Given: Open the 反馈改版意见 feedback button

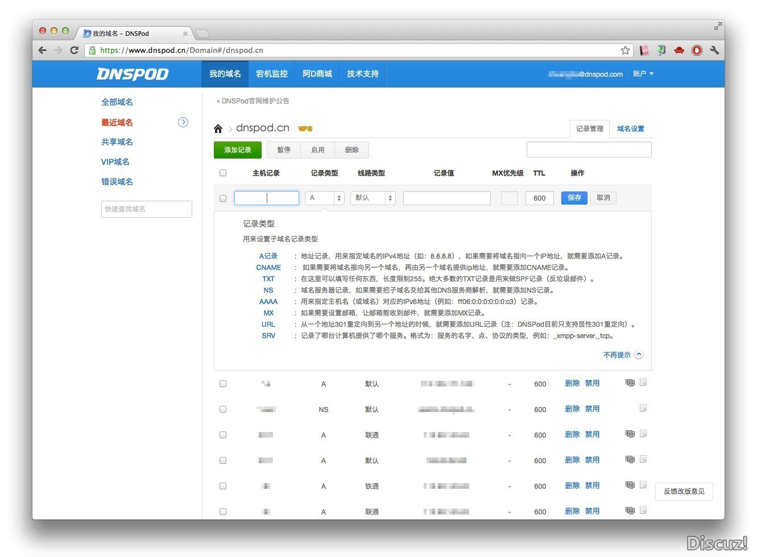Looking at the screenshot, I should pyautogui.click(x=684, y=492).
